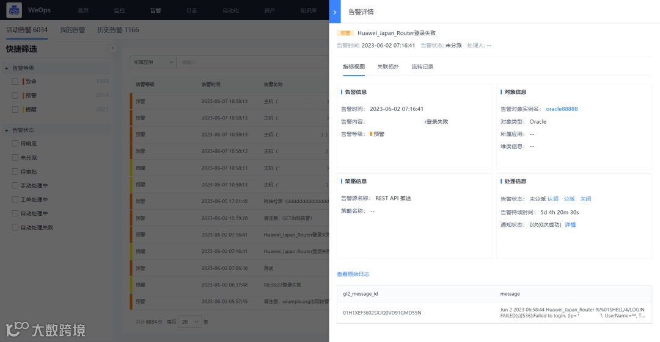Select the 指标视图 tab
The image size is (660, 342).
pos(354,66)
